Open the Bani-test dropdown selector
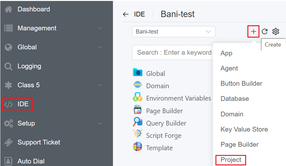This screenshot has width=286, height=166. point(173,32)
